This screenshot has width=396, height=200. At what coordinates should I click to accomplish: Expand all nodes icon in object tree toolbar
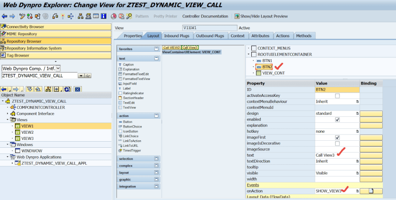(30, 89)
